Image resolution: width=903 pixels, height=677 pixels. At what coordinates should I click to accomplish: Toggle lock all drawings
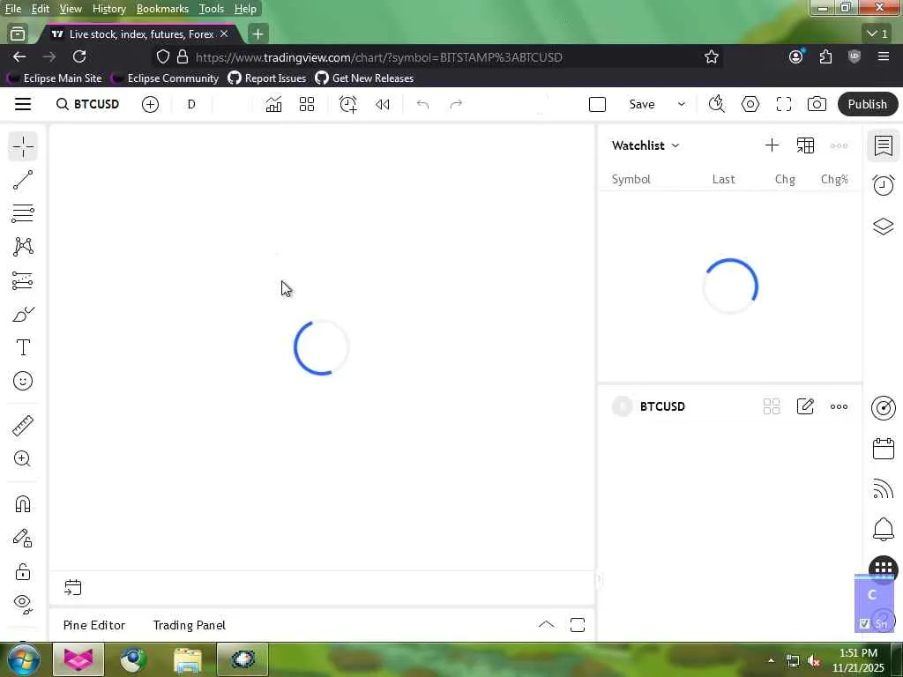click(x=23, y=571)
